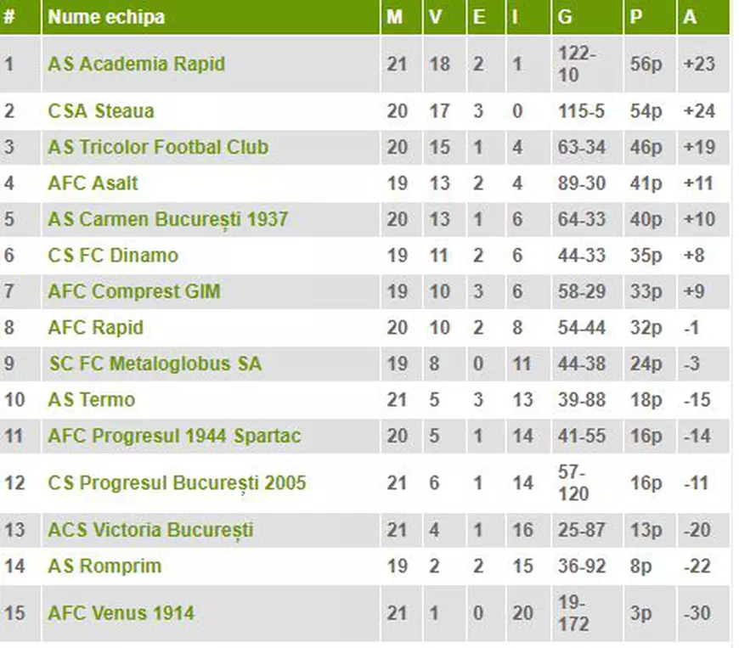Select the AS Termo team link
739x648 pixels.
click(x=91, y=400)
